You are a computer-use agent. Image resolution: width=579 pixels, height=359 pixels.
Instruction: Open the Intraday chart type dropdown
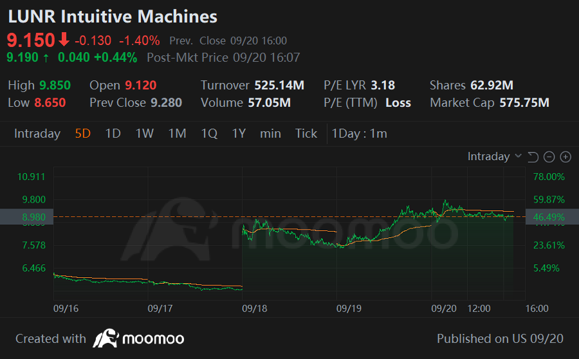click(495, 156)
